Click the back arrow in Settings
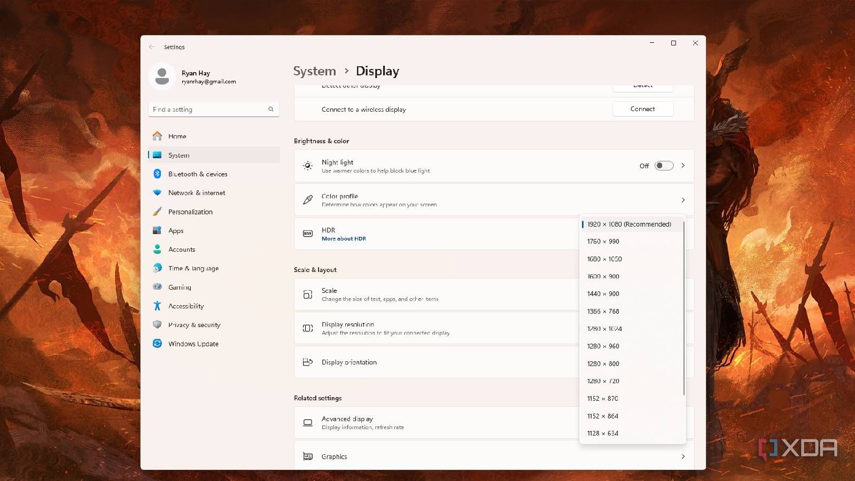 152,47
